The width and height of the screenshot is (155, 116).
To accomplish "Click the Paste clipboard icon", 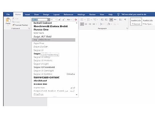I will coord(8,20).
